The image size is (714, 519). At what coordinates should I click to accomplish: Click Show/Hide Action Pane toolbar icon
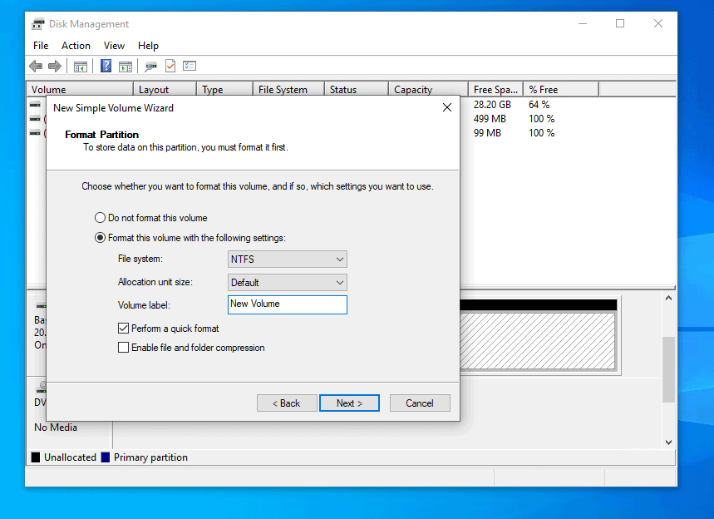(x=126, y=67)
